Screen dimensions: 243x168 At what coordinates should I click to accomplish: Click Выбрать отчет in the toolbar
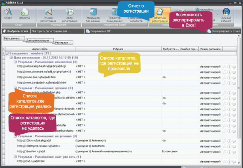pyautogui.click(x=16, y=31)
